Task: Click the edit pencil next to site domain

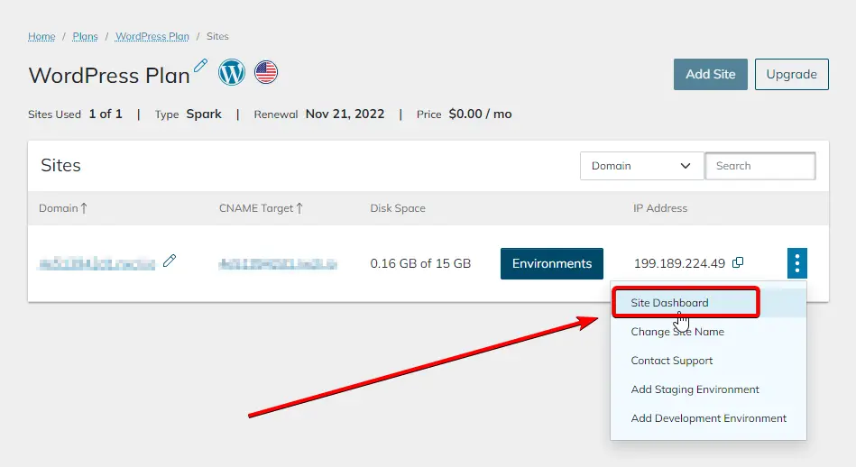Action: (x=170, y=261)
